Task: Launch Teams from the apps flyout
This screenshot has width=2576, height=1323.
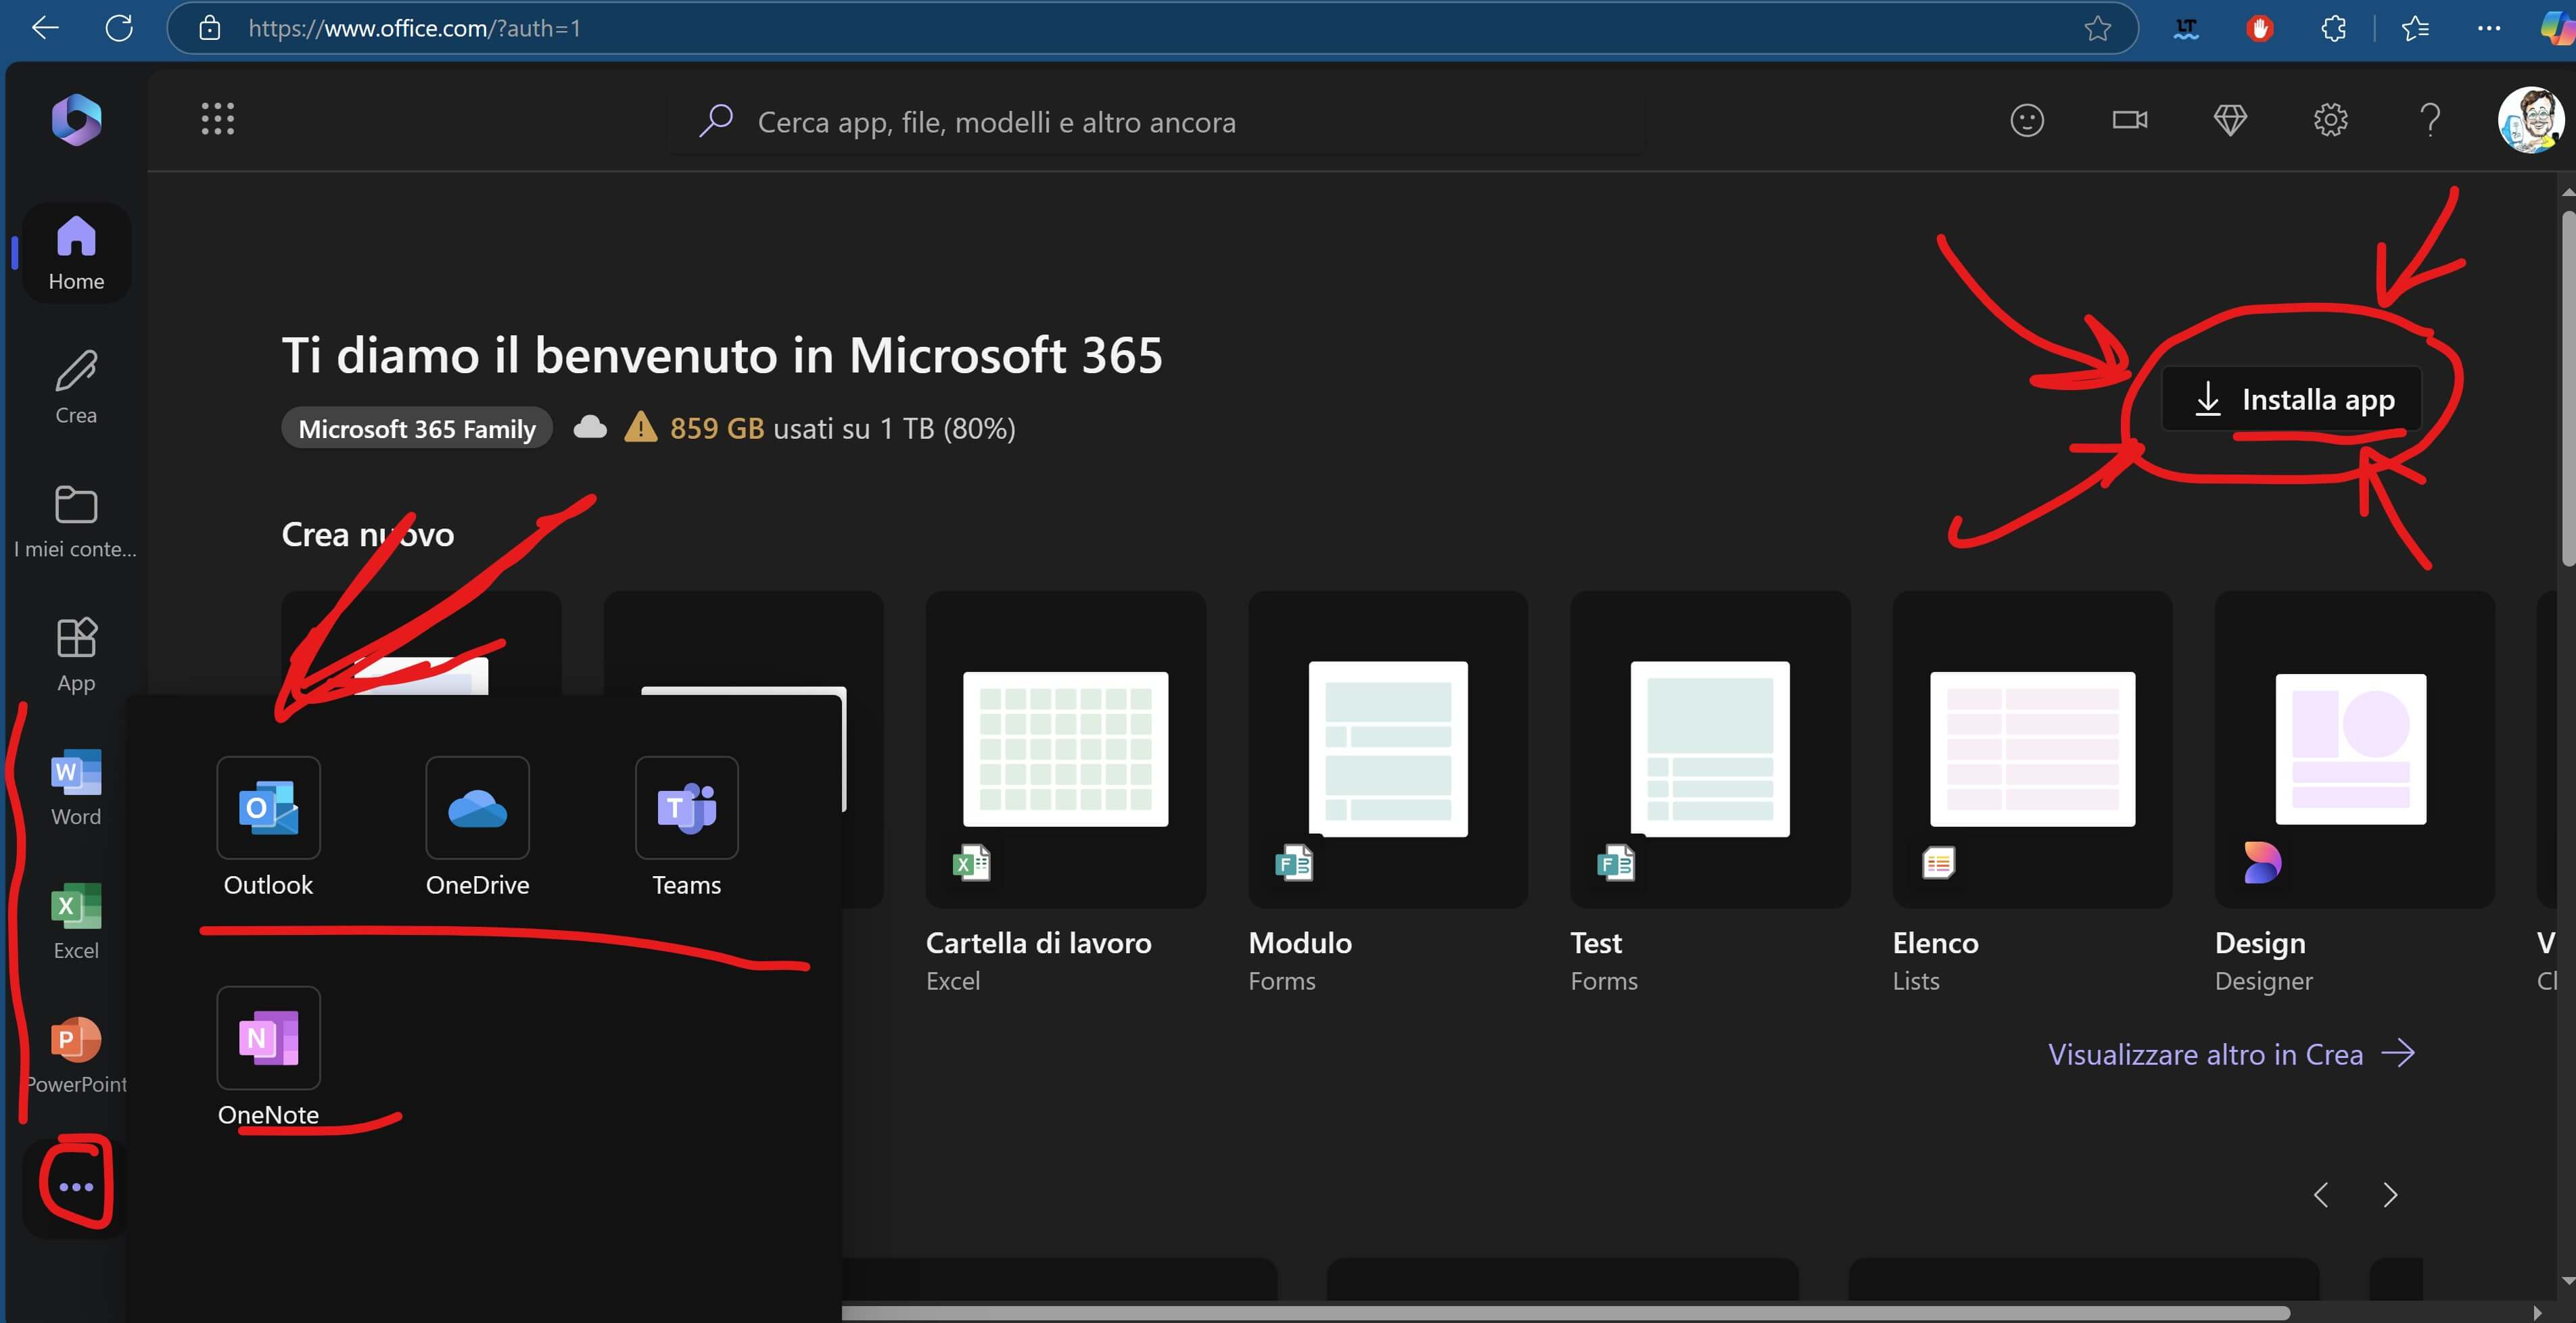Action: (x=686, y=809)
